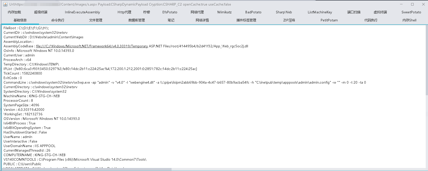Screen dimensions: 428x171
Task: Open the 虚拟终端 tab
Action: (x=380, y=12)
